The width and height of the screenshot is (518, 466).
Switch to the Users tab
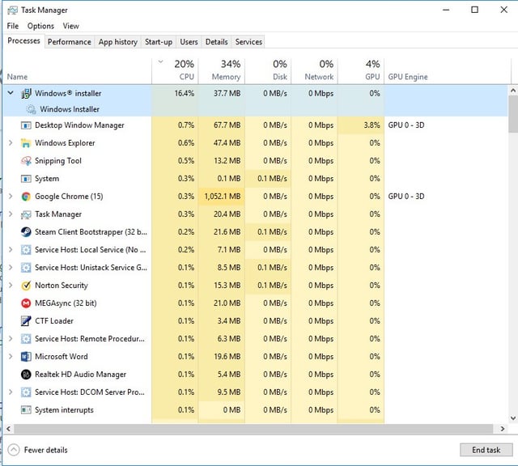(x=189, y=42)
